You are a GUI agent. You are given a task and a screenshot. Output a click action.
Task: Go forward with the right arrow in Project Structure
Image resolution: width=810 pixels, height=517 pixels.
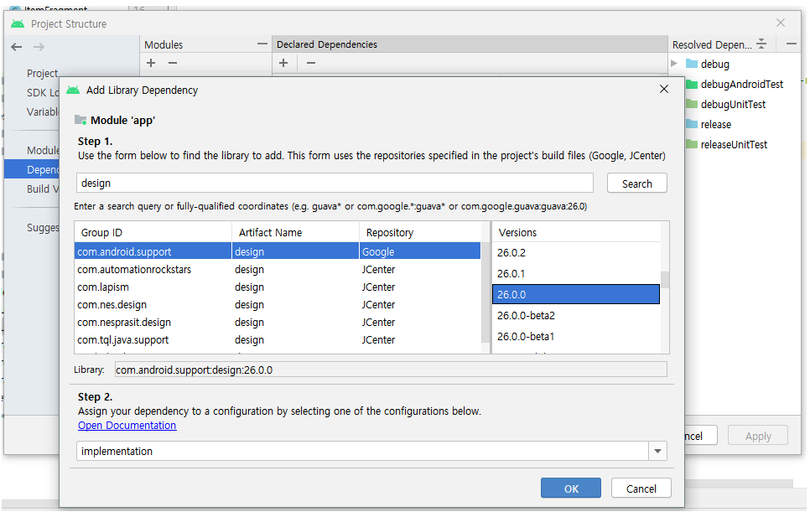39,47
